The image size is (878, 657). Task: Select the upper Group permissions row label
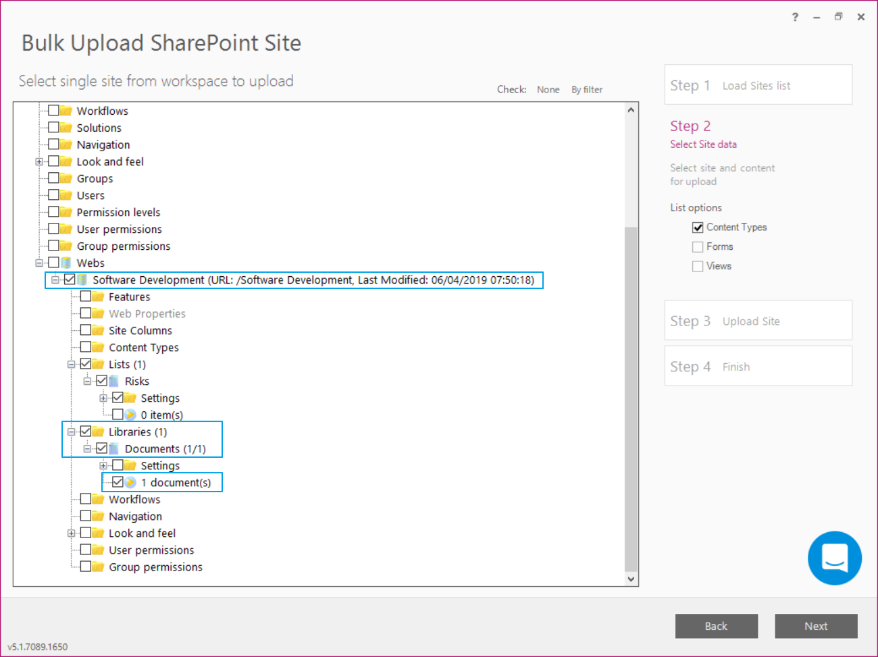point(123,246)
